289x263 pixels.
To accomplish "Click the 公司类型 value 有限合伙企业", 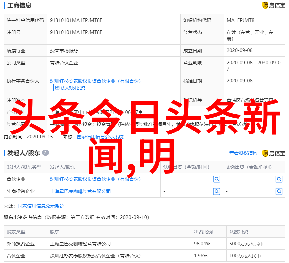I will [64, 63].
